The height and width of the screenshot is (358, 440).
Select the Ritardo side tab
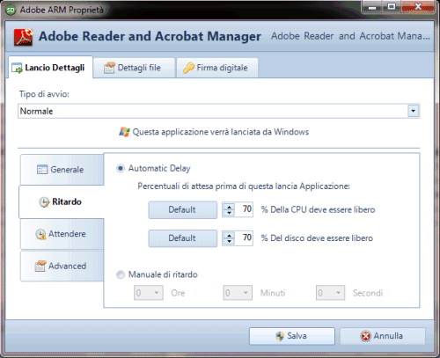pyautogui.click(x=62, y=201)
